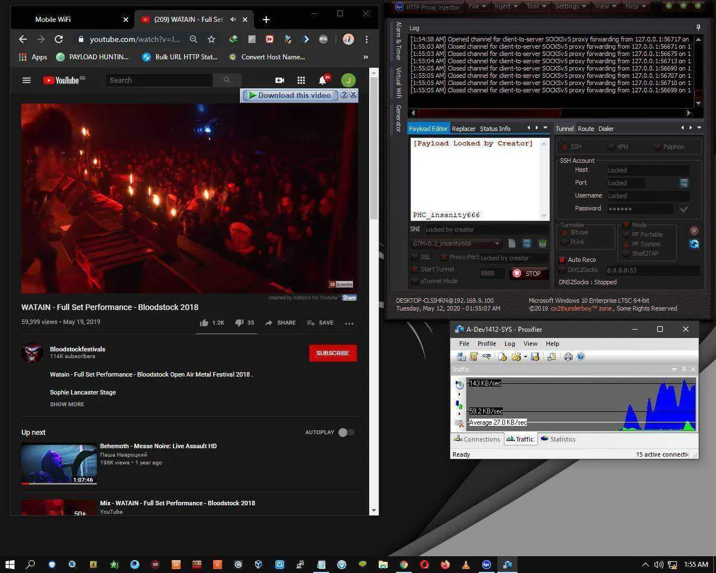The height and width of the screenshot is (573, 716).
Task: Open the Chrome three-dot menu
Action: 366,39
